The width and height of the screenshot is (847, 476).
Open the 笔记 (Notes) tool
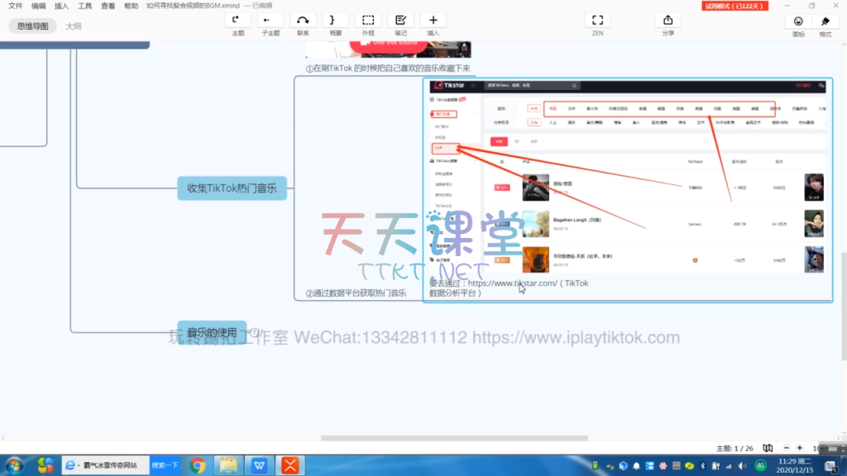pyautogui.click(x=400, y=21)
